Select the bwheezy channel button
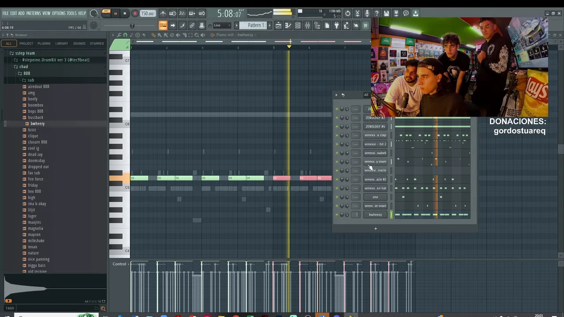 click(x=375, y=214)
